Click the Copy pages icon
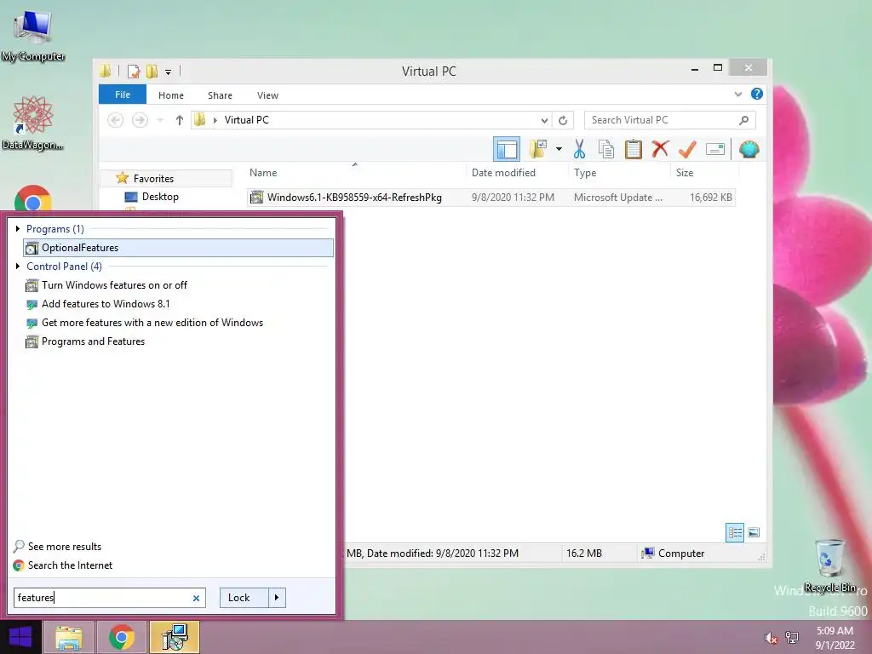Viewport: 872px width, 654px height. 606,149
